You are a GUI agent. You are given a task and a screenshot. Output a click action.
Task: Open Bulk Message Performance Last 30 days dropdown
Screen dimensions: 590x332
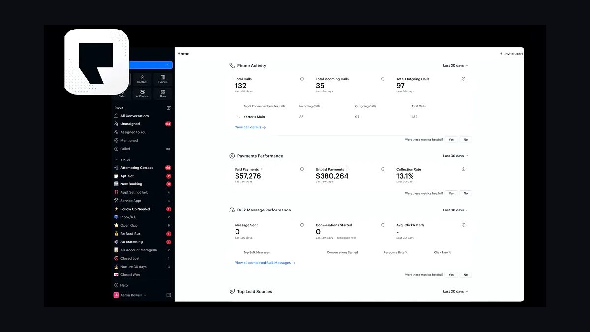(455, 210)
